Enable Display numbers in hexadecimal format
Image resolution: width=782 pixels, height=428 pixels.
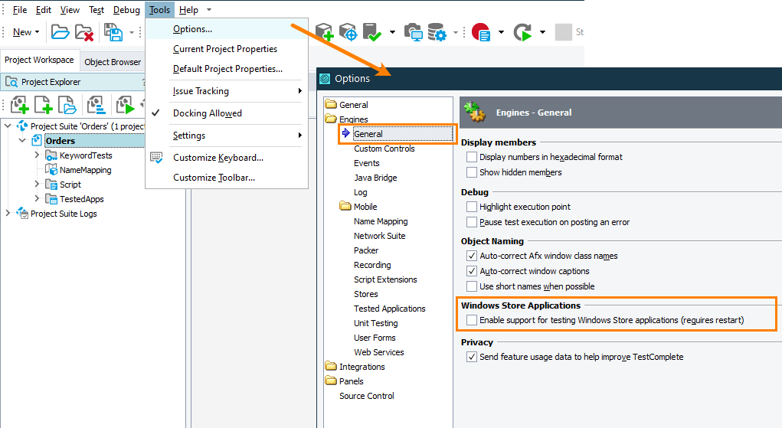click(x=471, y=157)
